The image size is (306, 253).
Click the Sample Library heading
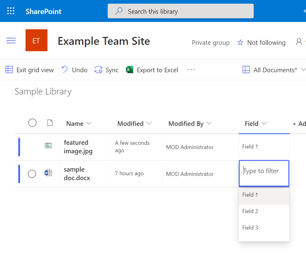coord(43,91)
